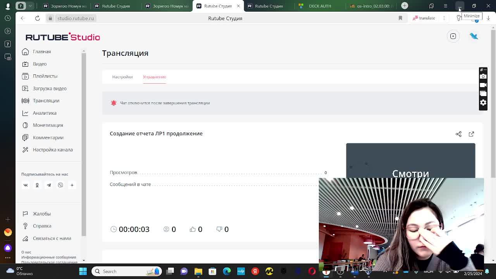
Task: Open the VK social link
Action: pos(26,185)
